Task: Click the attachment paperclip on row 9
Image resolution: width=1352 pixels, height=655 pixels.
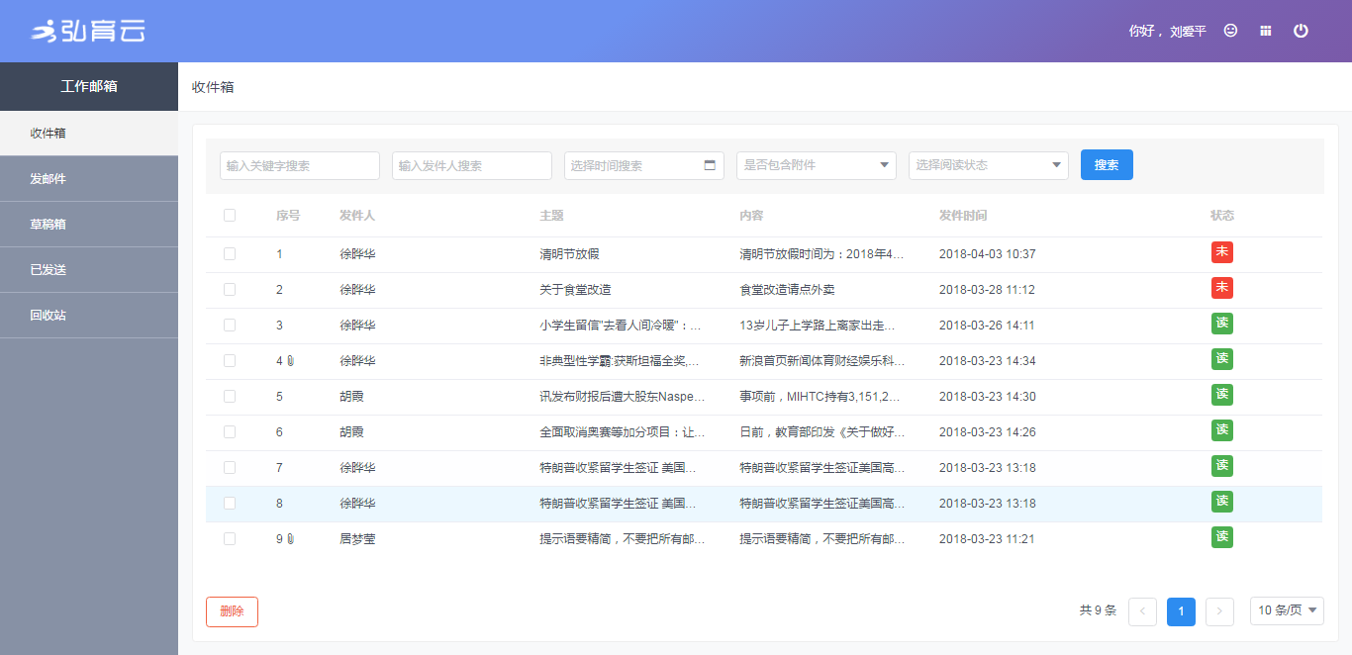Action: click(291, 539)
